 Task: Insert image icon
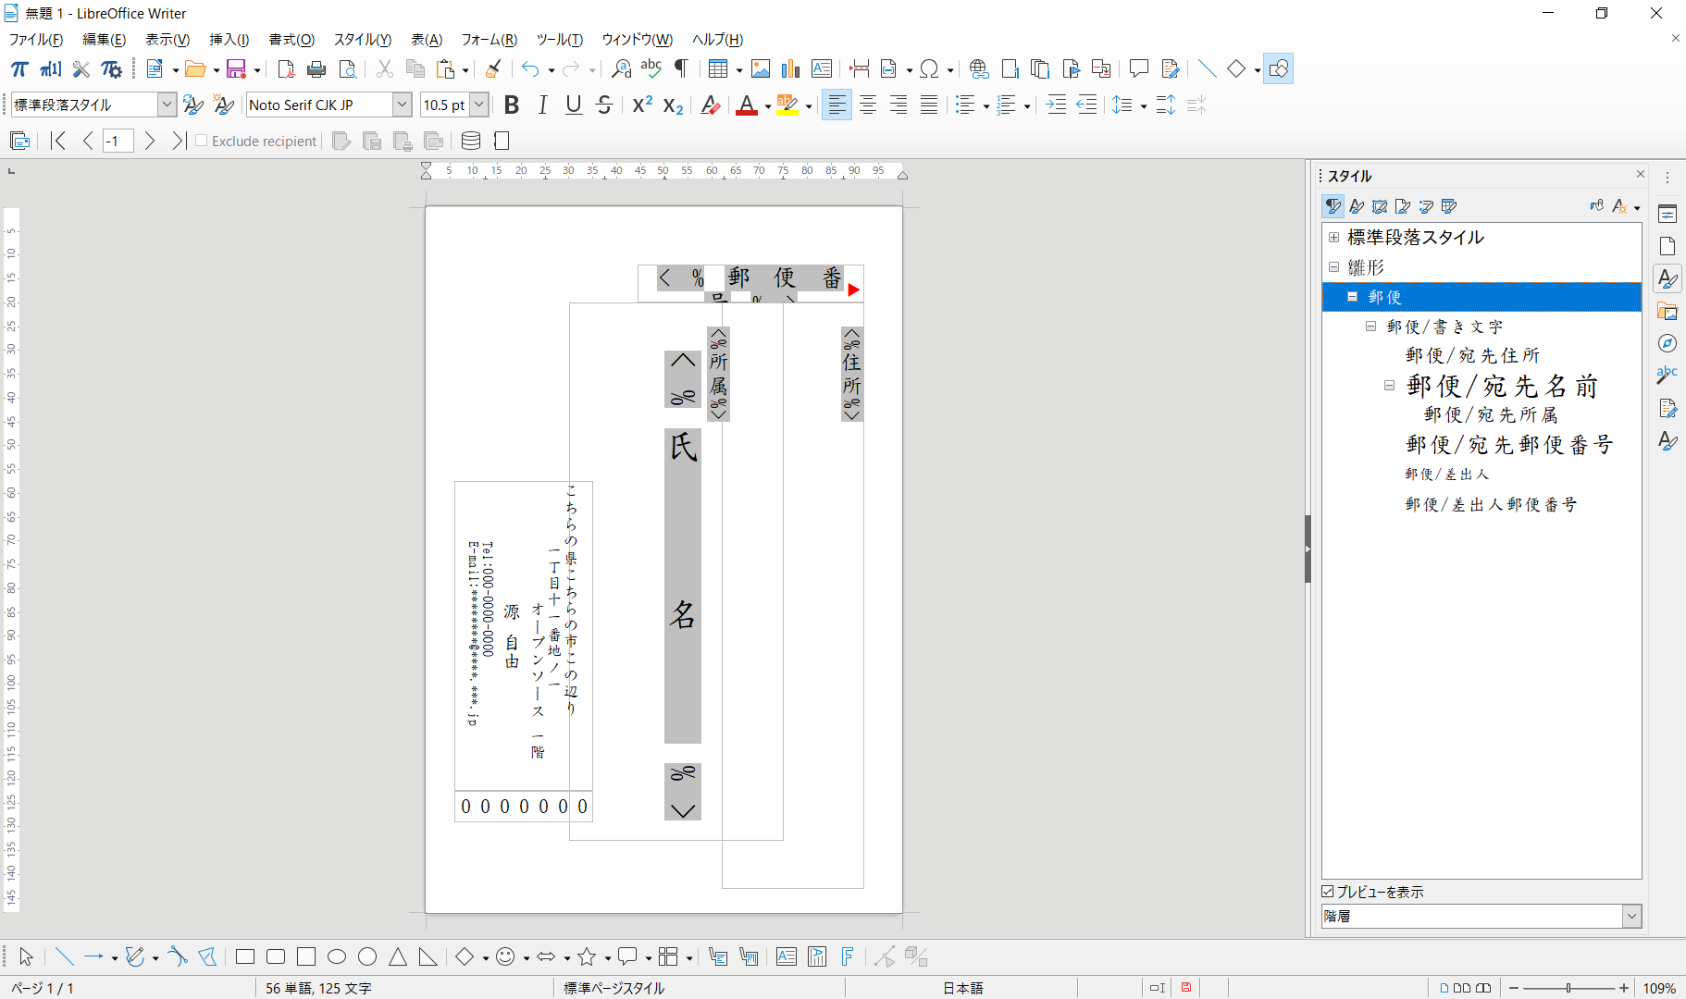(761, 69)
